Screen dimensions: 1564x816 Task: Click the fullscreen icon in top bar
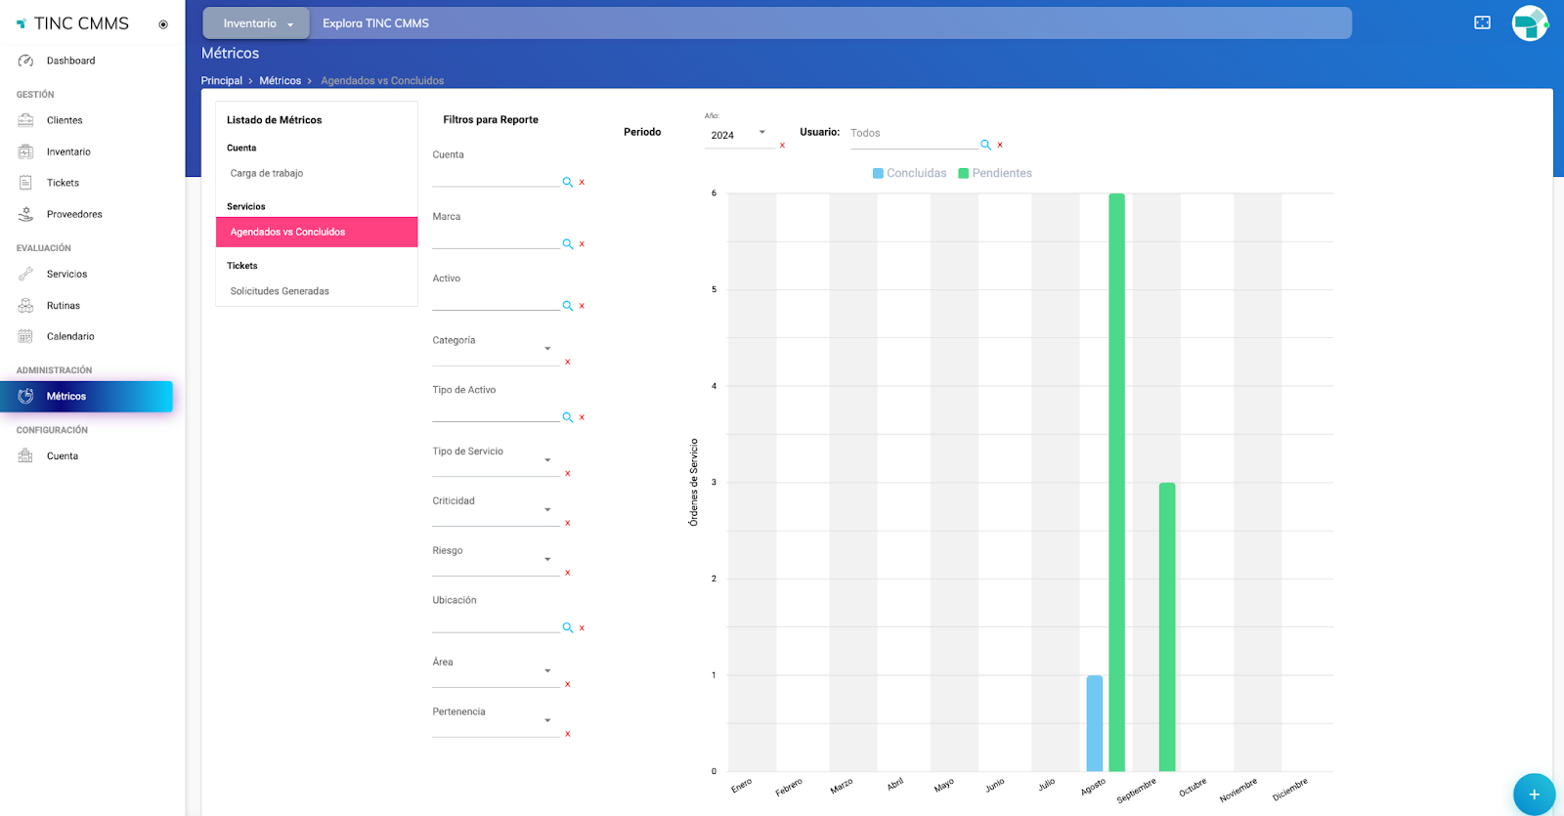[1482, 22]
